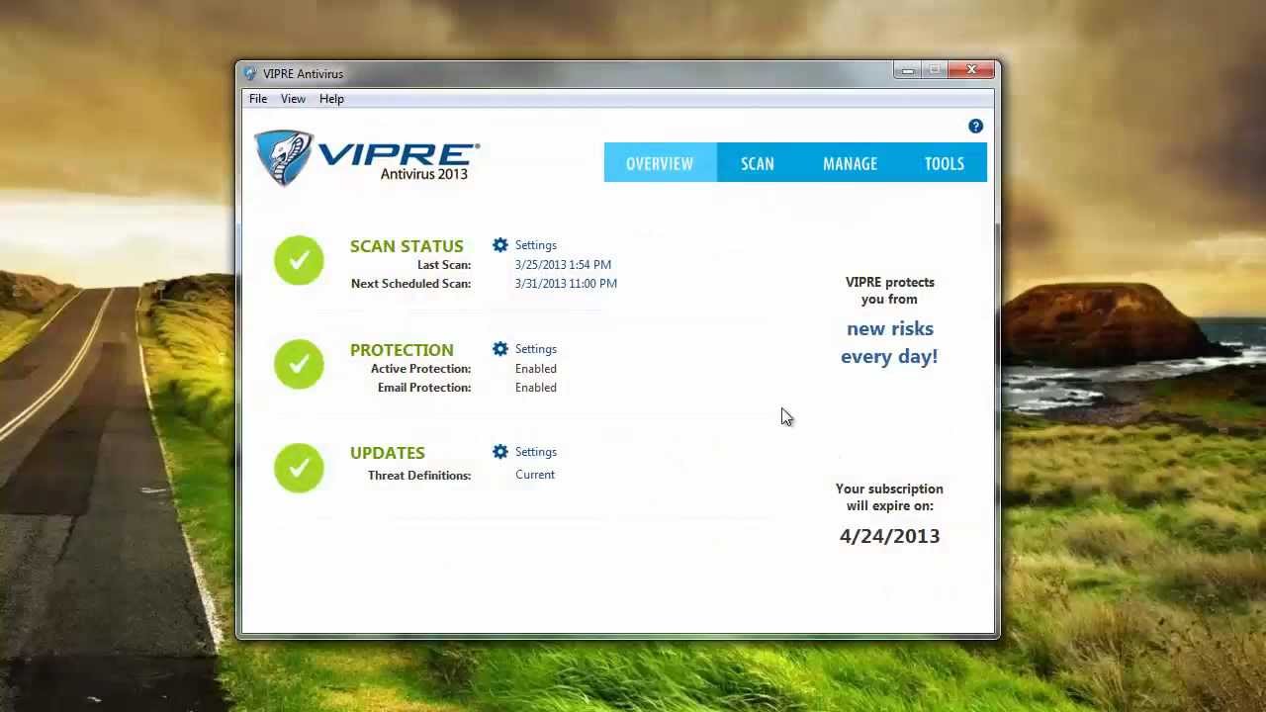The image size is (1266, 712).
Task: Close the VIPRE Antivirus window
Action: [971, 70]
